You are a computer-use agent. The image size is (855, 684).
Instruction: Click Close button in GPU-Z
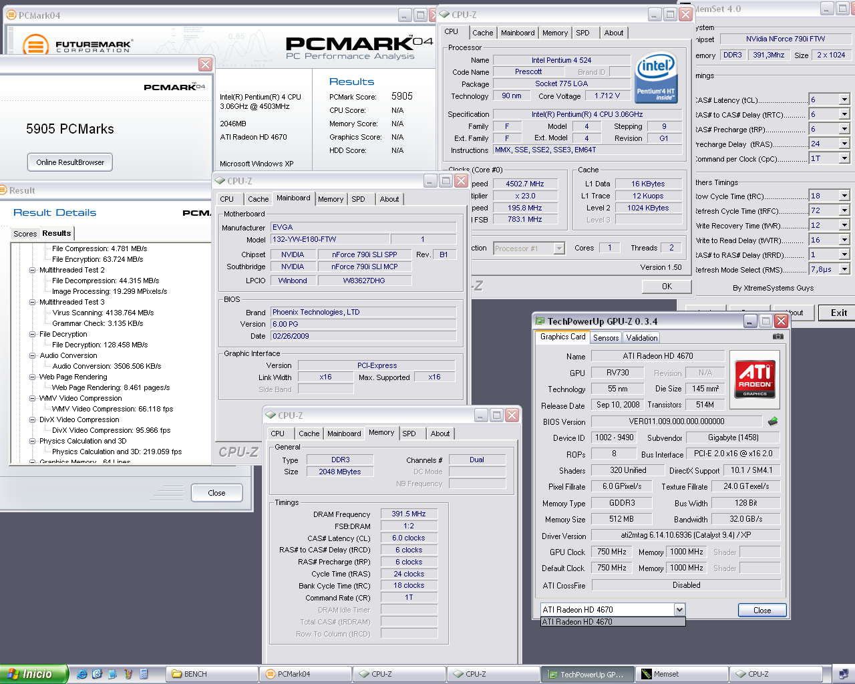pyautogui.click(x=762, y=611)
